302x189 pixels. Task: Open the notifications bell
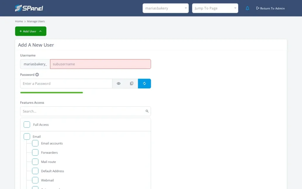pyautogui.click(x=247, y=8)
